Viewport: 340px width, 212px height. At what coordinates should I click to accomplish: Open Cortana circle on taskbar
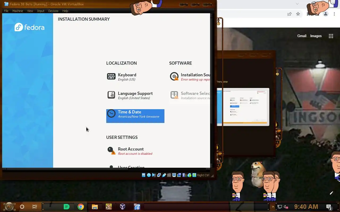(x=22, y=207)
